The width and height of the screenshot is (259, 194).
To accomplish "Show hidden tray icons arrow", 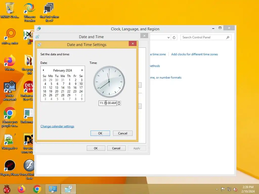I will pos(217,189).
